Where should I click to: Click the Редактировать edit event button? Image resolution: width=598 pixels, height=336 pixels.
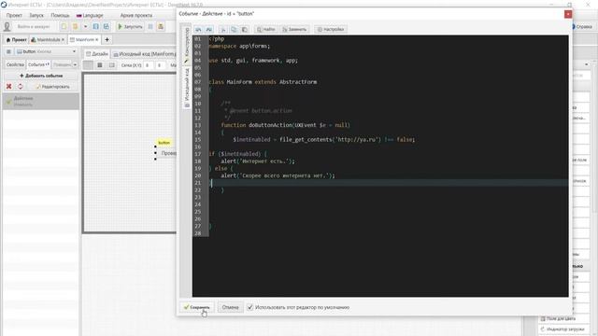pos(52,87)
